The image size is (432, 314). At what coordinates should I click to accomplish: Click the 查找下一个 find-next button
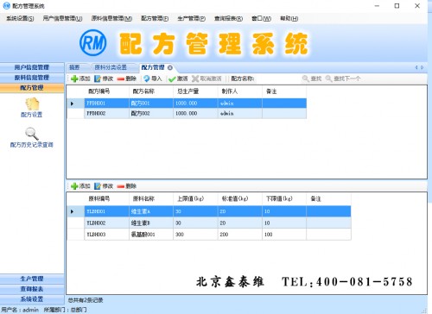343,78
